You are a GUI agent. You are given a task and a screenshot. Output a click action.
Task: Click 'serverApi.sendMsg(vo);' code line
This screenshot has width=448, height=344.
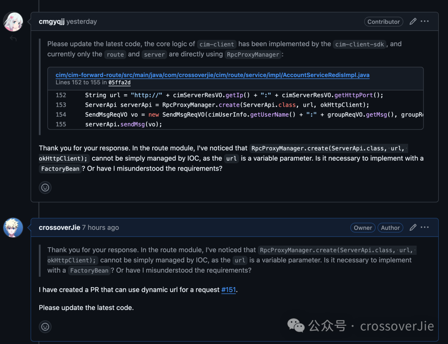124,124
